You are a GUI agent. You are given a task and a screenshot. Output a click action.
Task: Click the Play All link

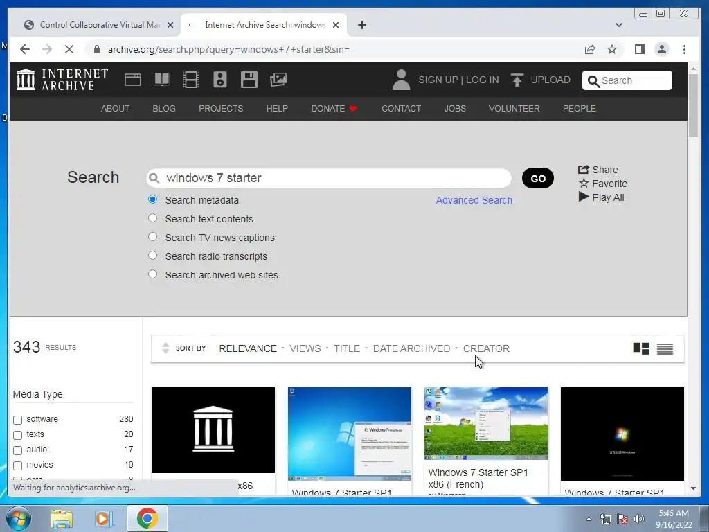point(602,197)
